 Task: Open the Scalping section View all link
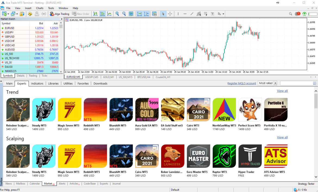282,137
